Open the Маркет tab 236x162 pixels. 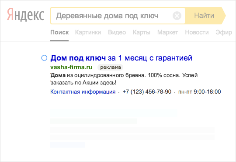(x=168, y=32)
